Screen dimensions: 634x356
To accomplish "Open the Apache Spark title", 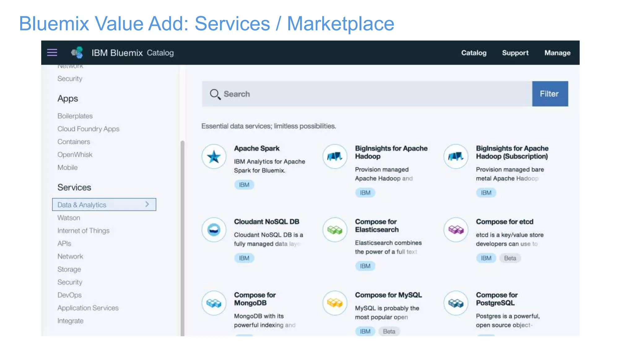I will click(x=257, y=148).
